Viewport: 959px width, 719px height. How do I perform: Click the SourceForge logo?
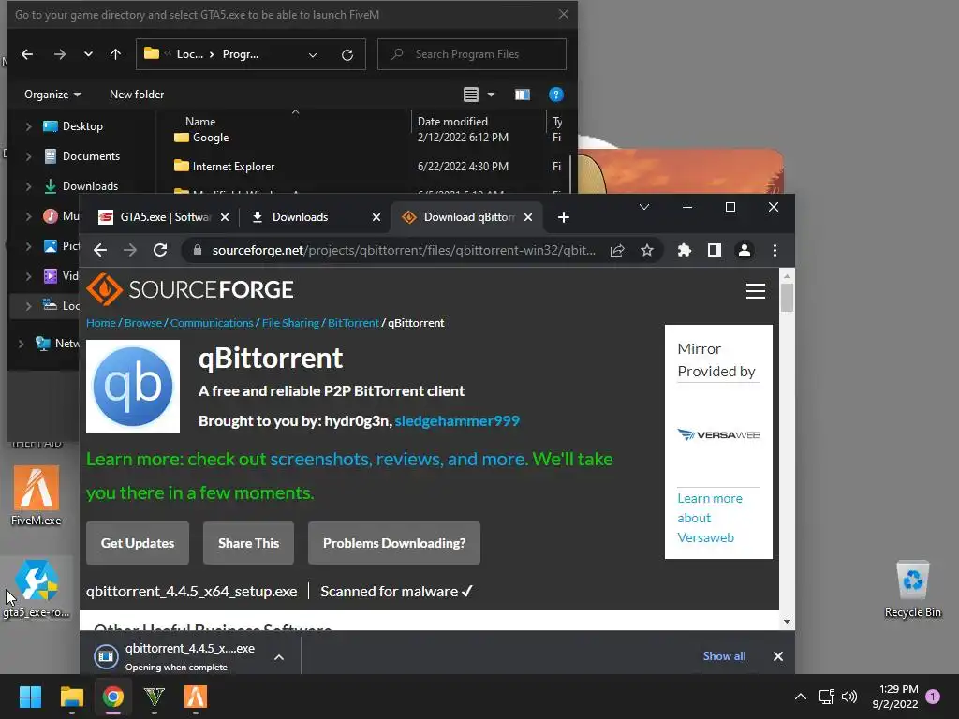pos(190,289)
